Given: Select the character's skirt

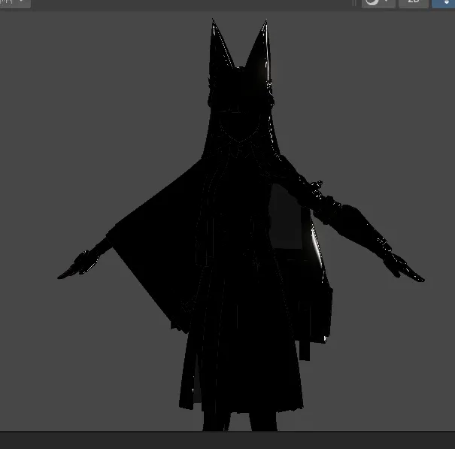Looking at the screenshot, I should click(241, 361).
